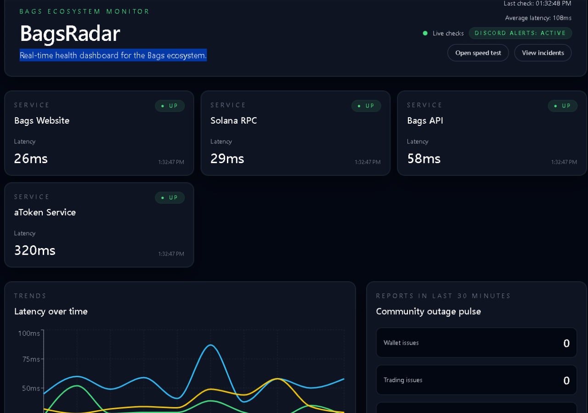Click the highlighted real-time health dashboard subtitle

coord(113,56)
